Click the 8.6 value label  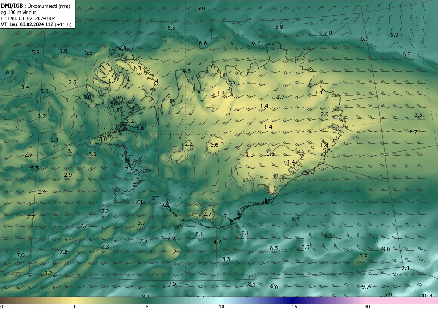click(305, 247)
